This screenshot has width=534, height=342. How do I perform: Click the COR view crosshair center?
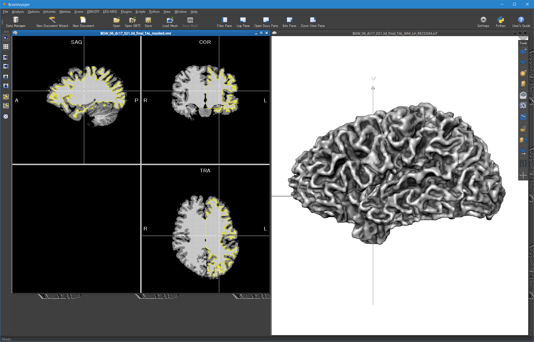219,91
